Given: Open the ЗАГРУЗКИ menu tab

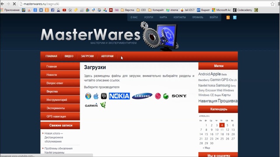Looking at the screenshot, I should 87,56.
